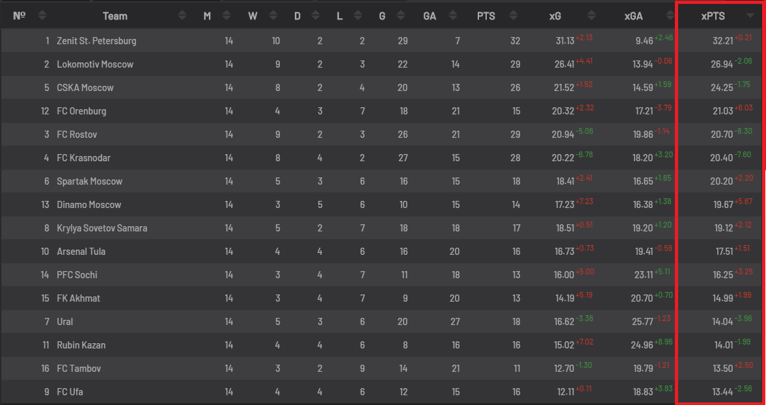This screenshot has width=766, height=405.
Task: Click the Rubin Kazan team link
Action: click(x=81, y=345)
